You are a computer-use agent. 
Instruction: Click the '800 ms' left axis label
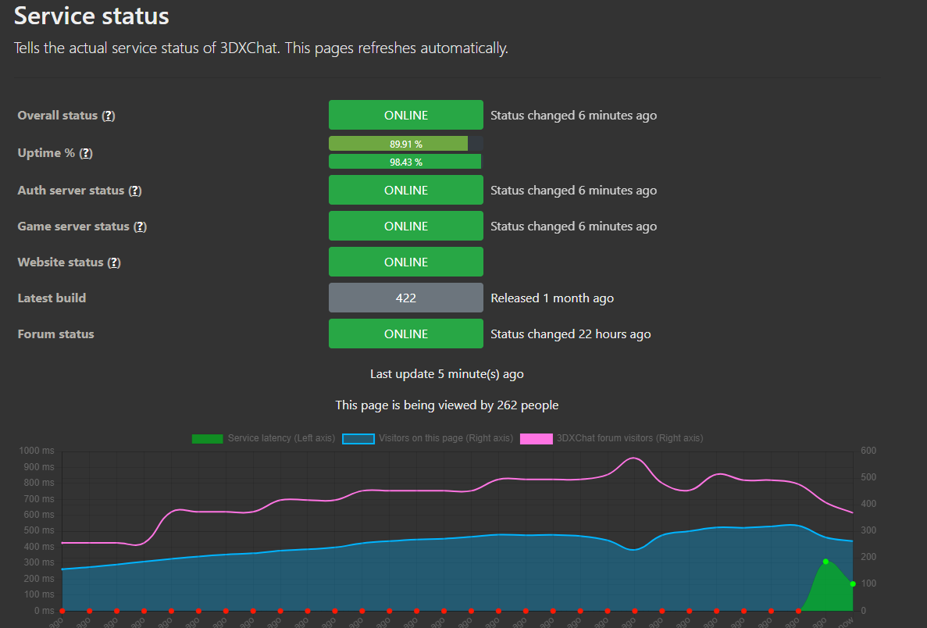[39, 483]
